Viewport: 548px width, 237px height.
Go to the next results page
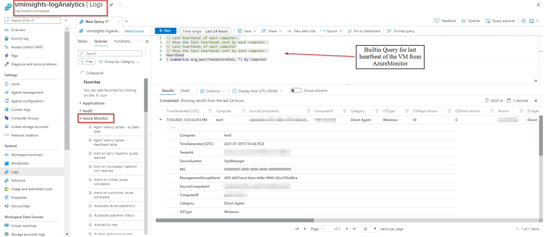coord(347,229)
